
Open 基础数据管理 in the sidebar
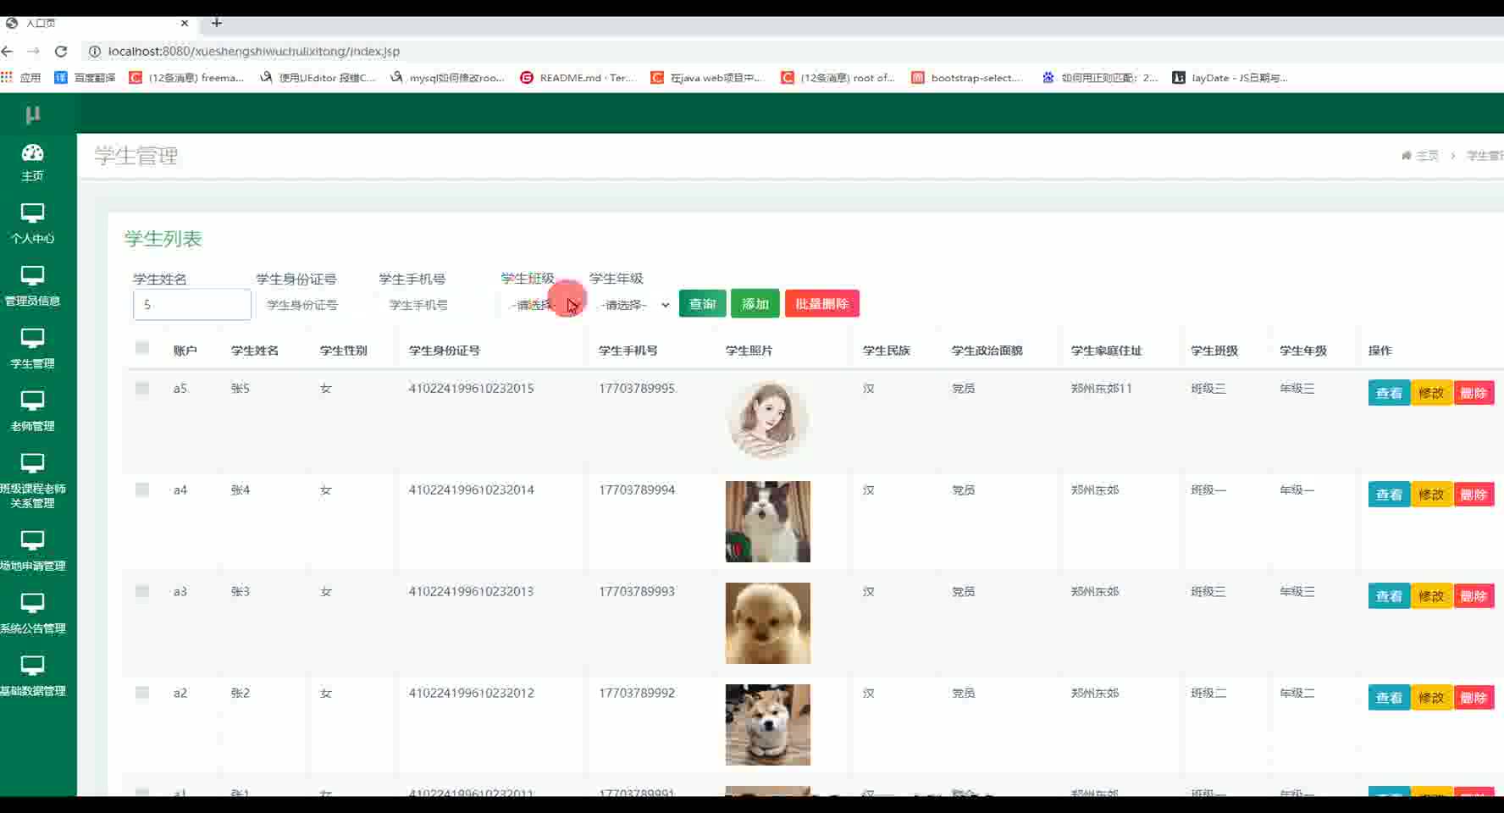[x=32, y=677]
